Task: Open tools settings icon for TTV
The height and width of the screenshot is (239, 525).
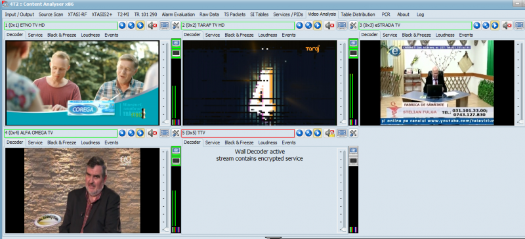Action: pos(353,133)
